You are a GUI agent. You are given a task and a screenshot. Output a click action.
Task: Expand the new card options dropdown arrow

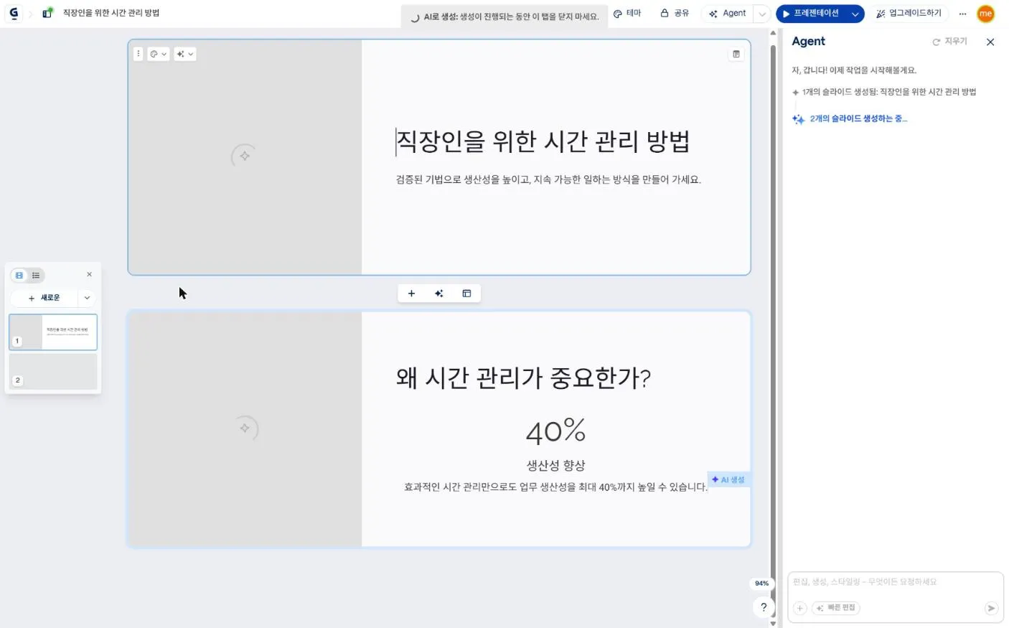87,298
